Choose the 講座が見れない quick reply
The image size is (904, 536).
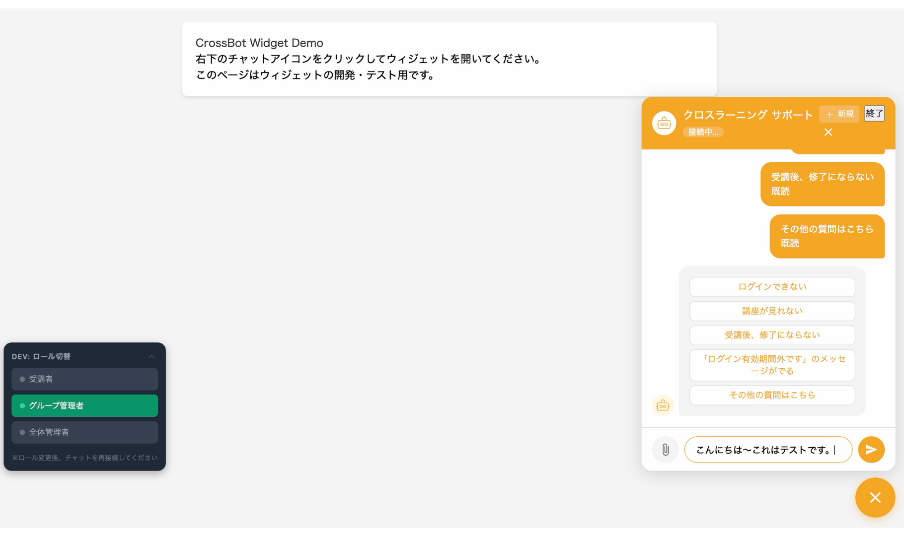[772, 311]
